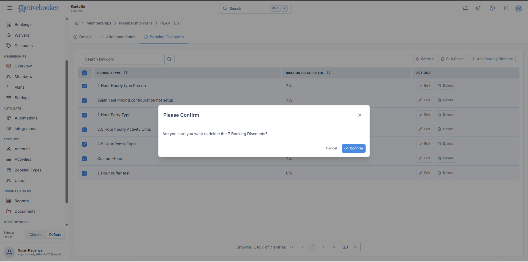
Task: Switch sidebar layout to Classic
Action: tap(36, 235)
